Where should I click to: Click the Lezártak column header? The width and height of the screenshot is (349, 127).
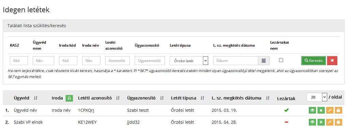tap(286, 98)
